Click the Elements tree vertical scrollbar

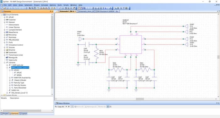click(52, 52)
